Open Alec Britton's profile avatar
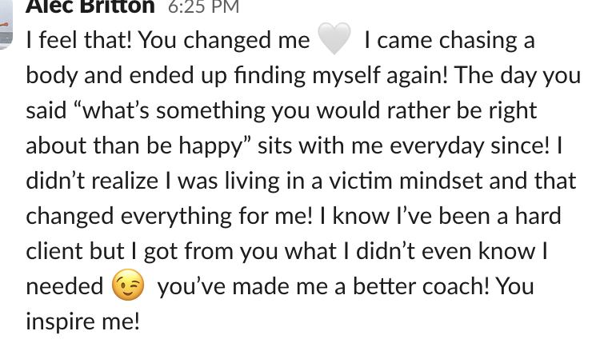 6,23
